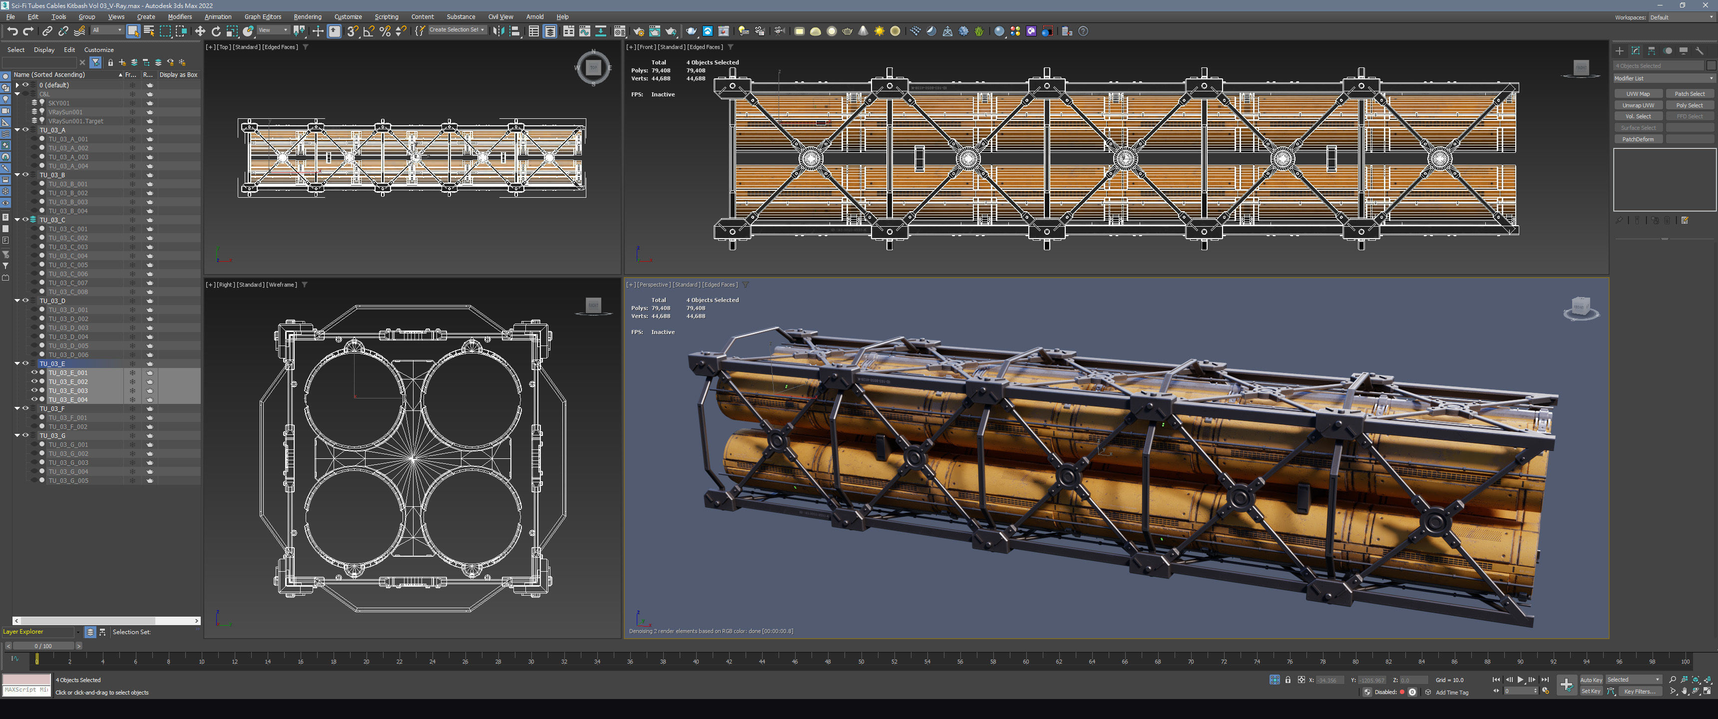Viewport: 1718px width, 719px height.
Task: Click the Mirror tool icon
Action: tap(498, 31)
